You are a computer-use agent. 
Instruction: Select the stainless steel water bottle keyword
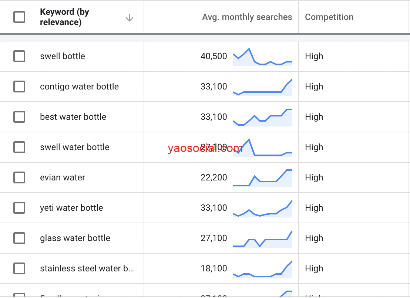click(87, 268)
